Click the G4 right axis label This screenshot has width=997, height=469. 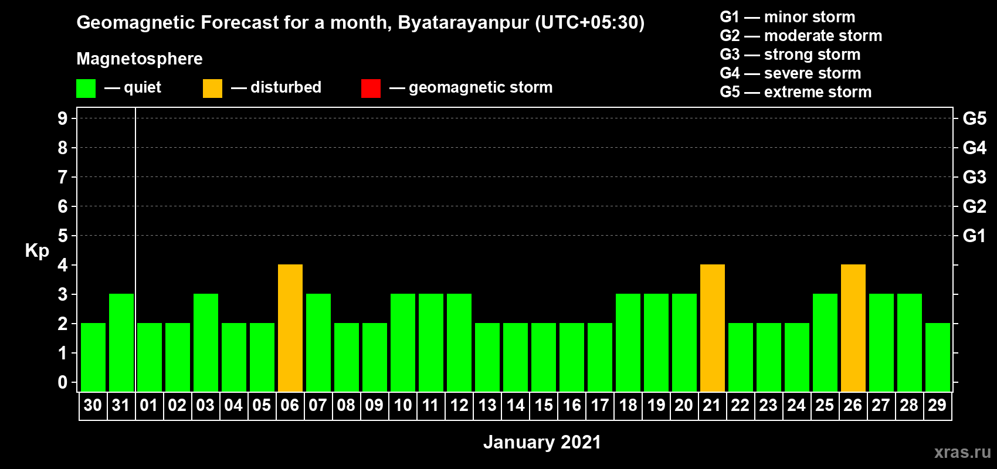pyautogui.click(x=975, y=148)
